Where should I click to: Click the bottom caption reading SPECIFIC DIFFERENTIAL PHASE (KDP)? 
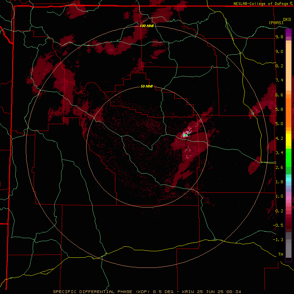click(x=102, y=292)
